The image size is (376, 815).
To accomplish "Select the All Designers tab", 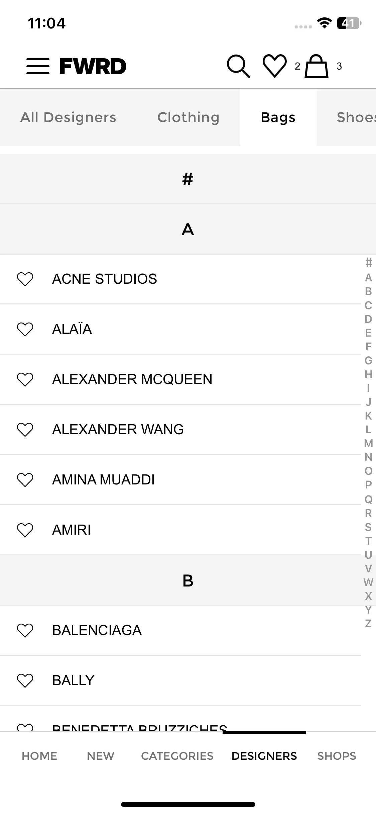I will point(68,117).
